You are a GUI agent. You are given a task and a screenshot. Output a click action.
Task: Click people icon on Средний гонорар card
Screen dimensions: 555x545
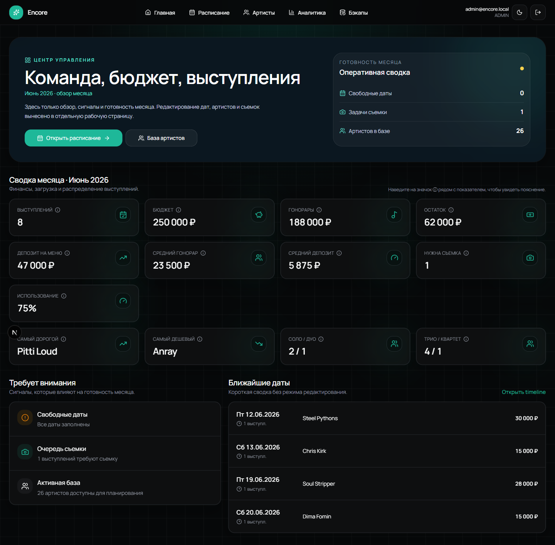(259, 258)
